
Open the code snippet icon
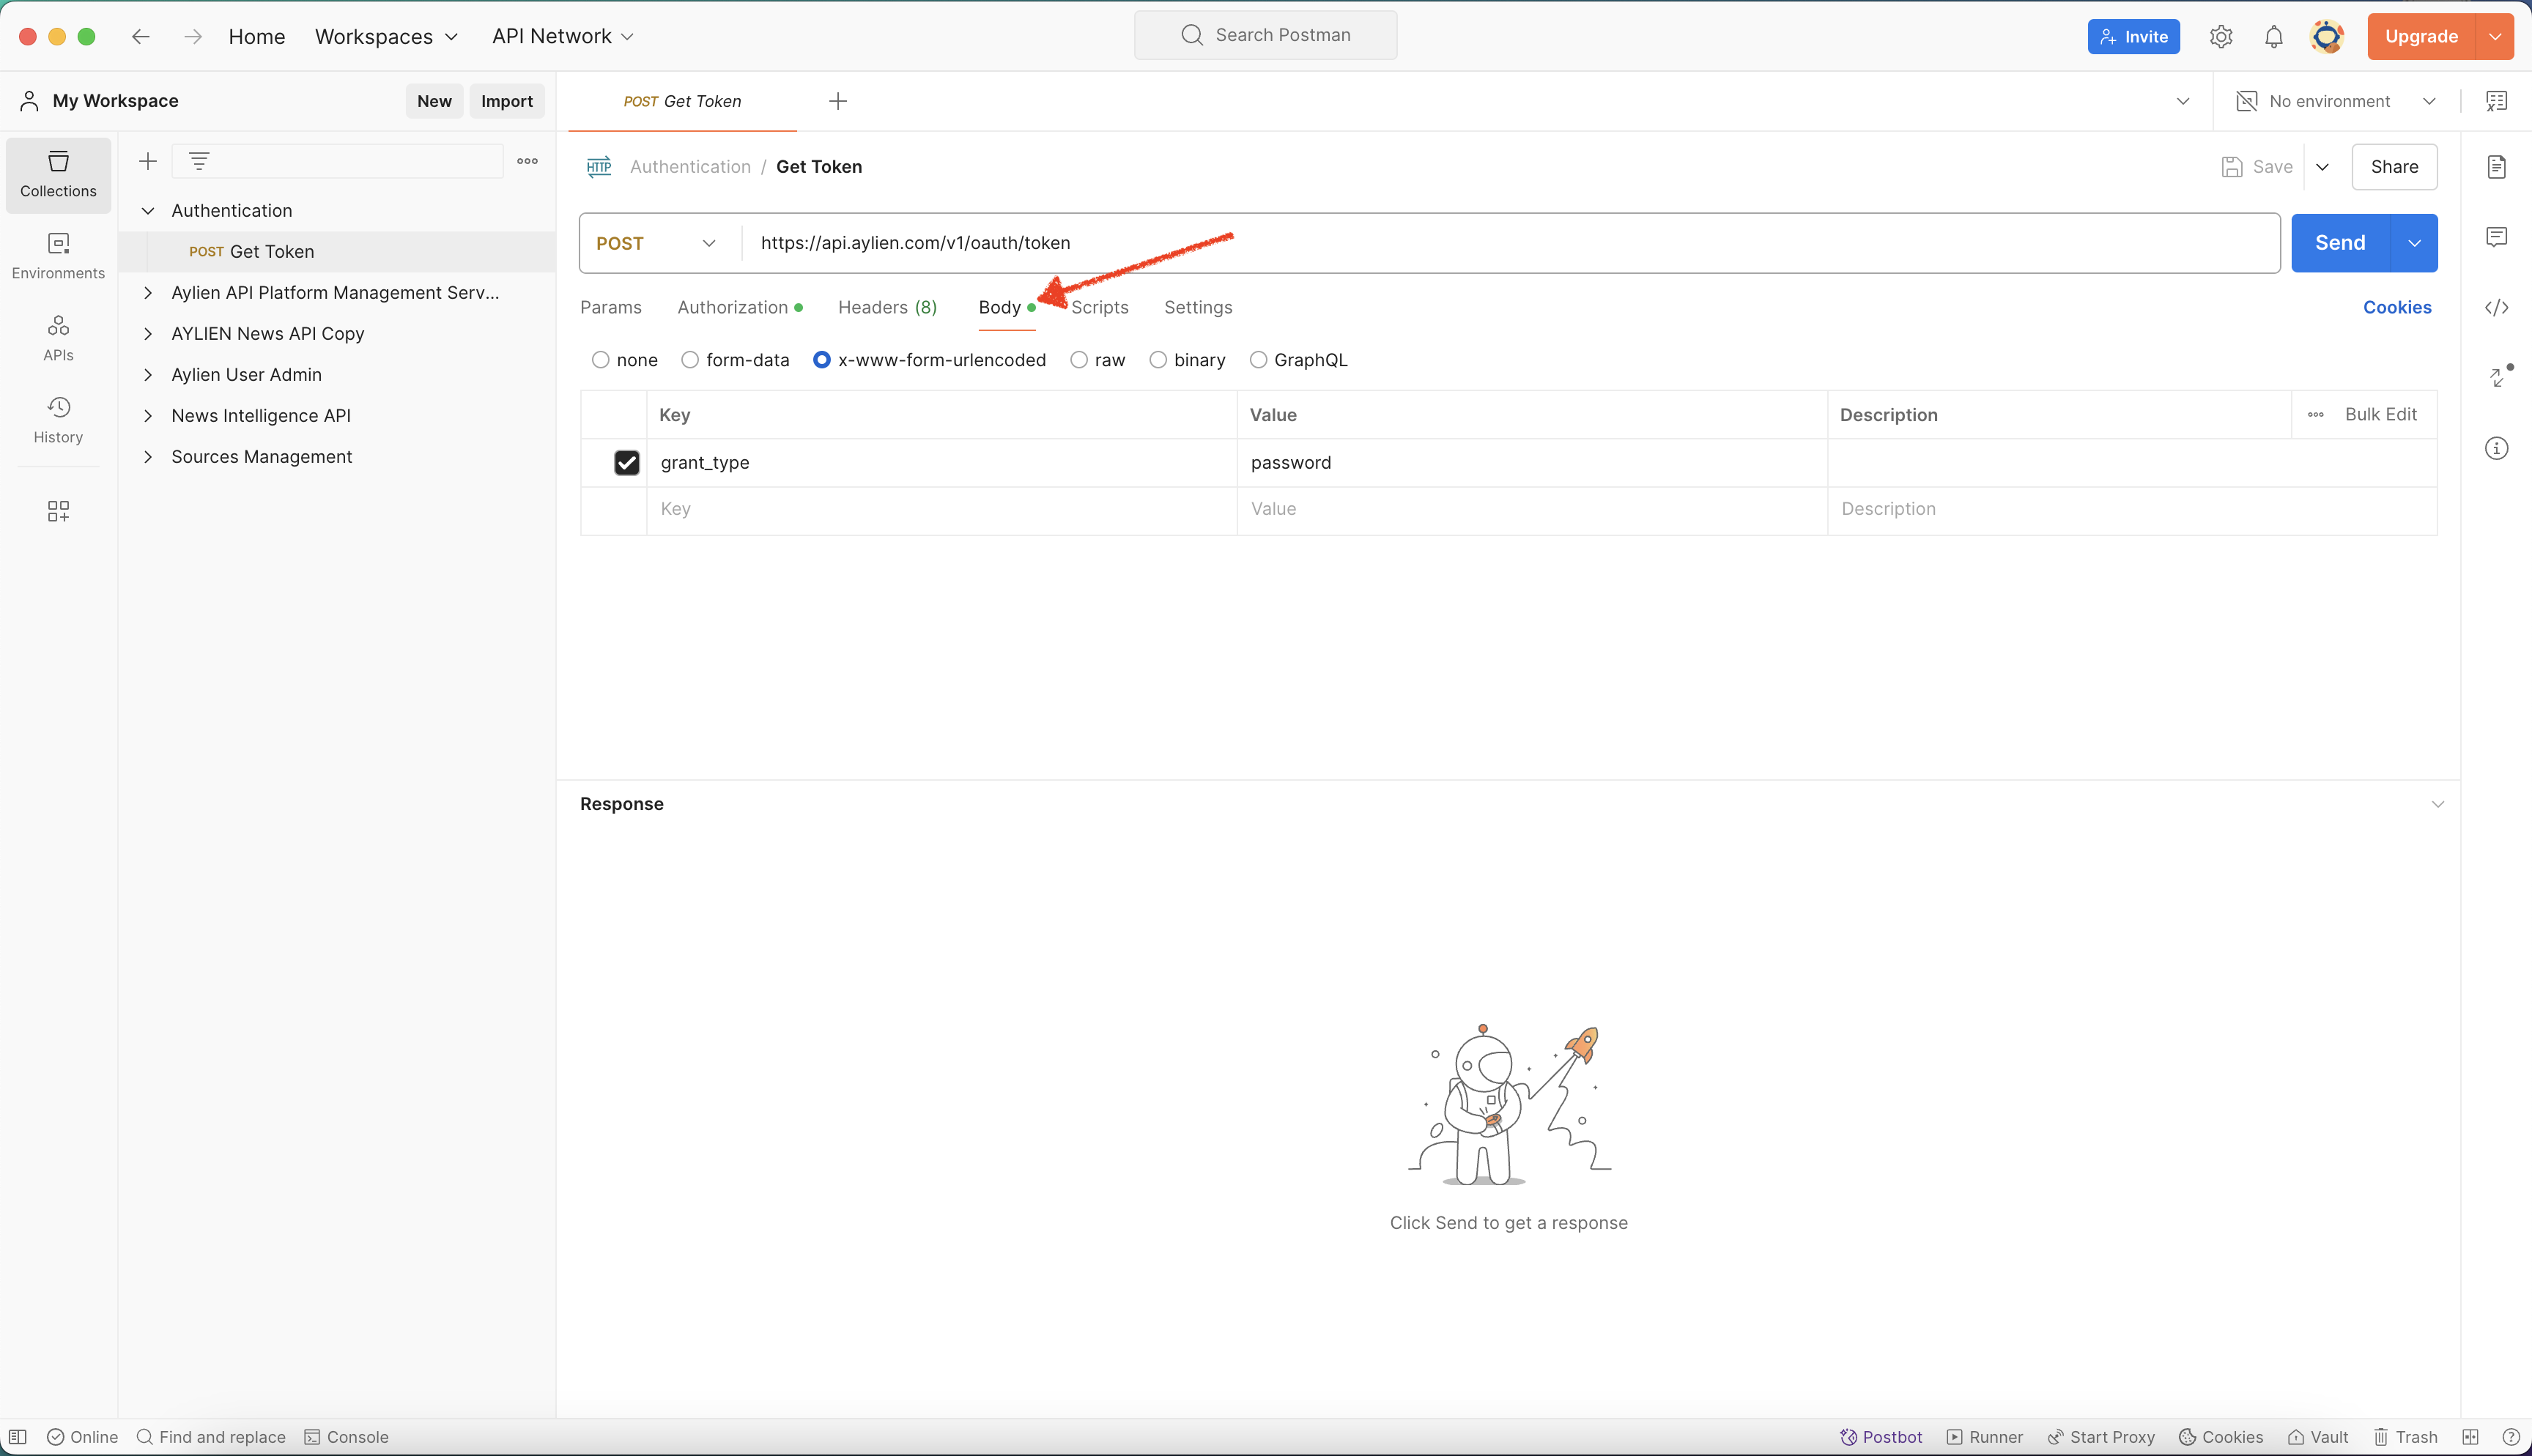tap(2497, 307)
